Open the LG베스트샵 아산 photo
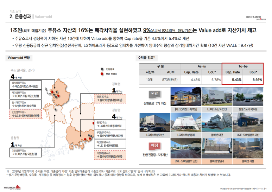Screen dimensions: 272x192 (155, 122)
